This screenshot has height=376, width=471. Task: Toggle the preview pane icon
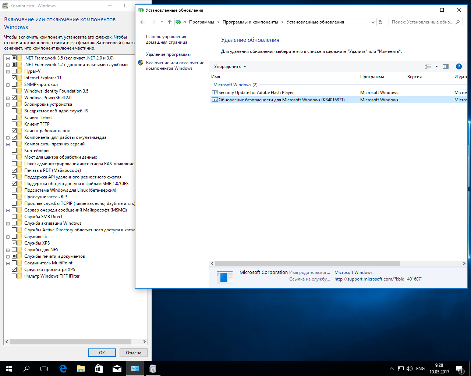[x=446, y=66]
